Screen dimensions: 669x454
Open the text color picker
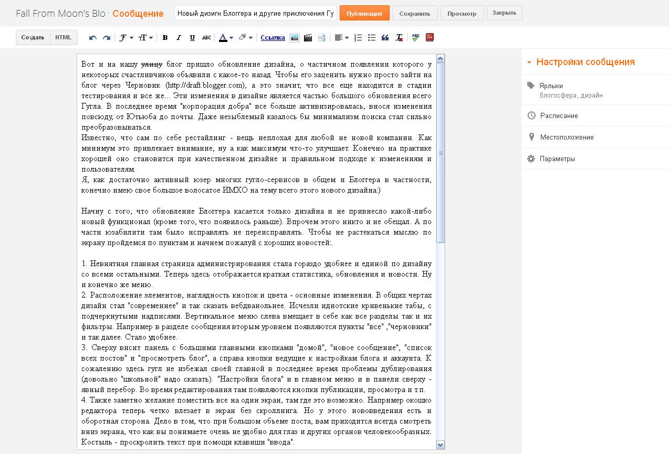pyautogui.click(x=226, y=38)
